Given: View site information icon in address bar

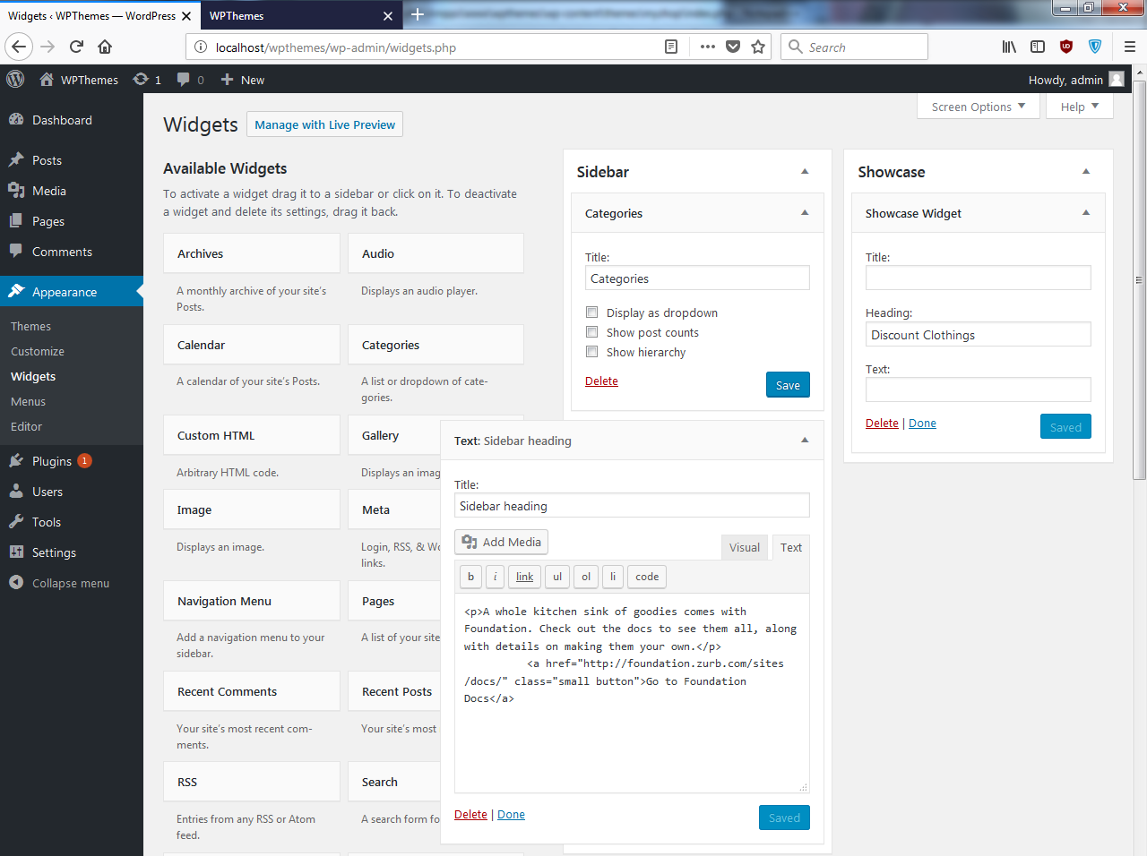Looking at the screenshot, I should click(x=201, y=47).
